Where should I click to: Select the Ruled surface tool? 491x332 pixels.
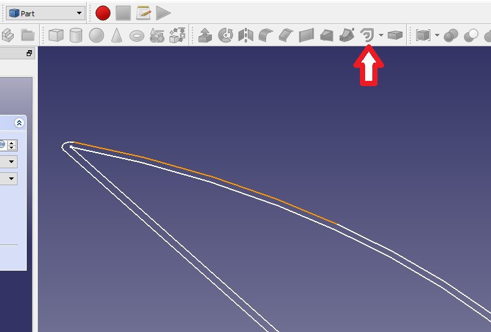(306, 35)
